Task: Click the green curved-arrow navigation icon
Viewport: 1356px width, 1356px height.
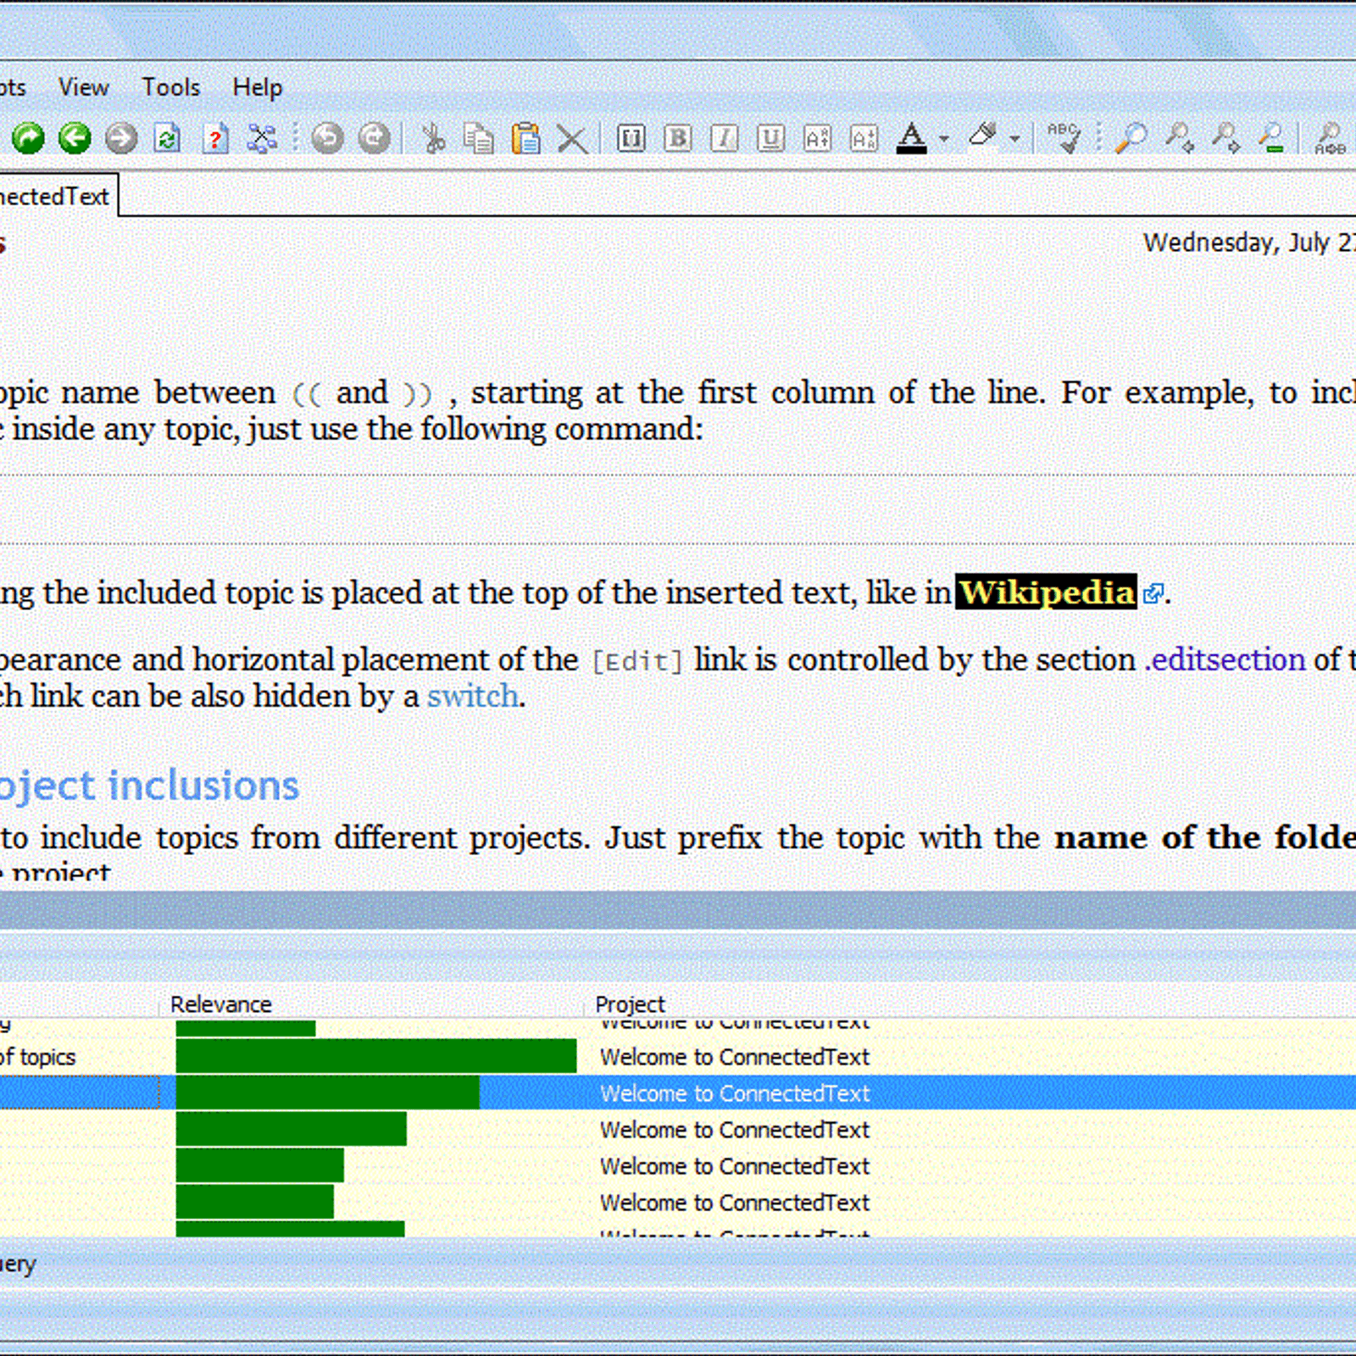Action: (28, 137)
